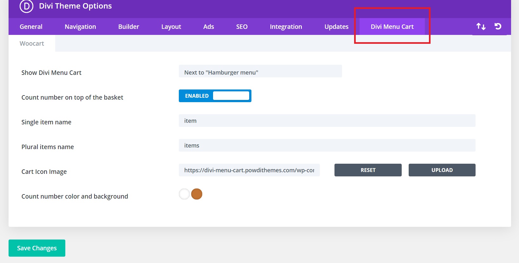Image resolution: width=519 pixels, height=263 pixels.
Task: Open the Ads tab
Action: click(x=209, y=27)
